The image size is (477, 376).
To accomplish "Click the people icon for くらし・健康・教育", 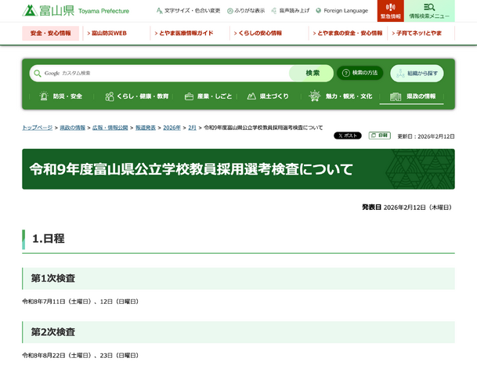I will tap(109, 96).
